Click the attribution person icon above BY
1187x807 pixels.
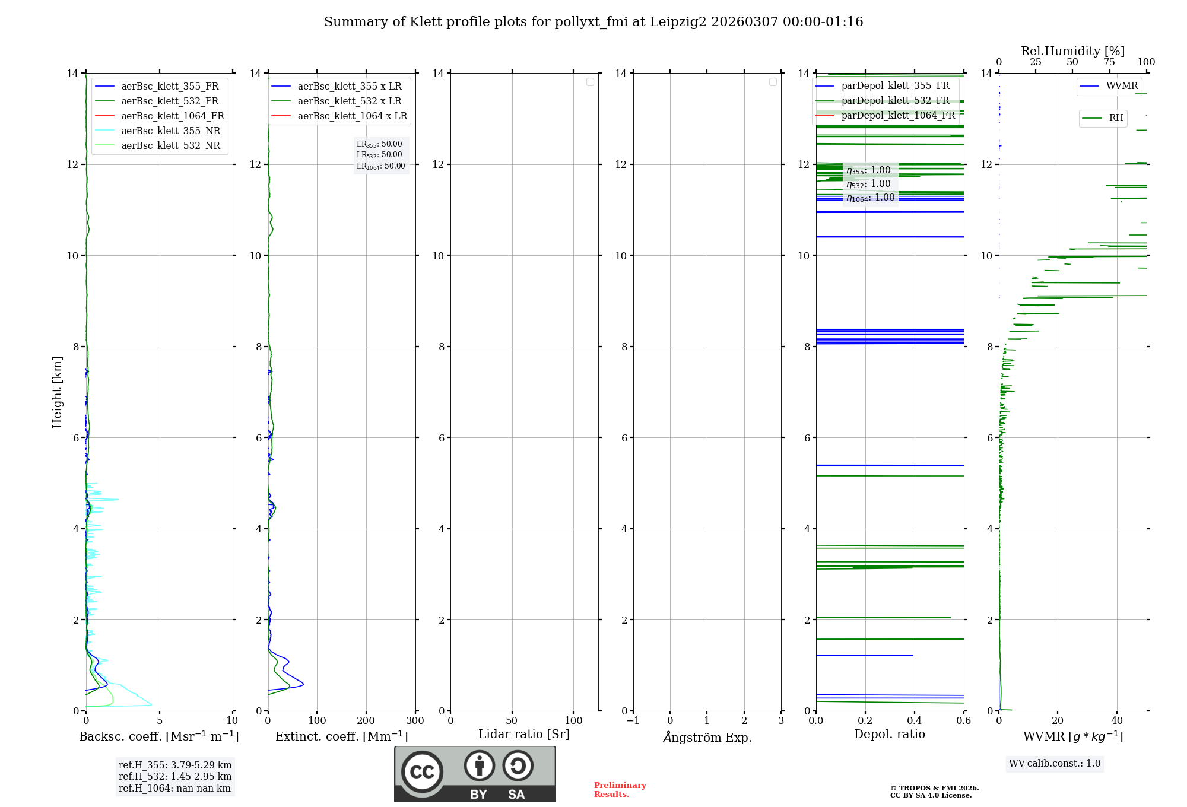[479, 765]
